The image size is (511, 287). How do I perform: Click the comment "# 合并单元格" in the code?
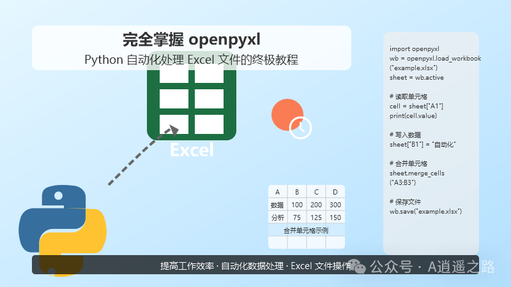tap(408, 163)
